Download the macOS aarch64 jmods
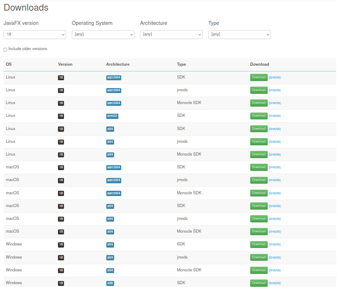Viewport: 337px width, 287px height. coord(259,180)
